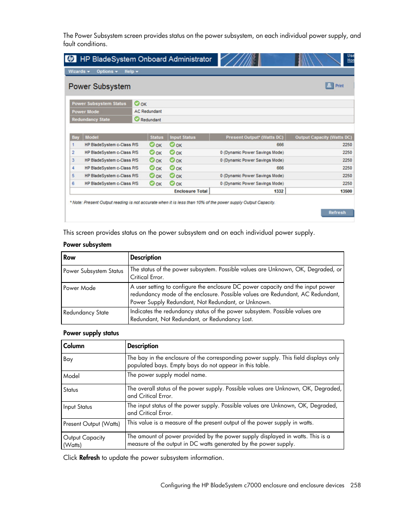396x513 pixels.
Task: Click the Redundancy State label
Action: 91,120
